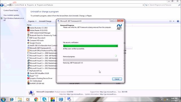Open Windows Media Player from taskbar
181x102 pixels.
pos(28,99)
